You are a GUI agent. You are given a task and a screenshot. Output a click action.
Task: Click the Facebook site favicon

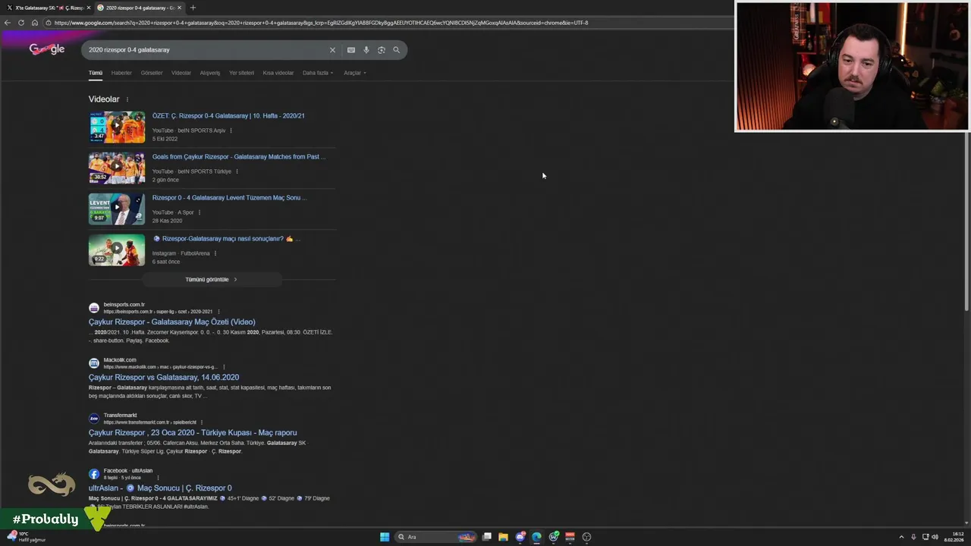pos(94,474)
